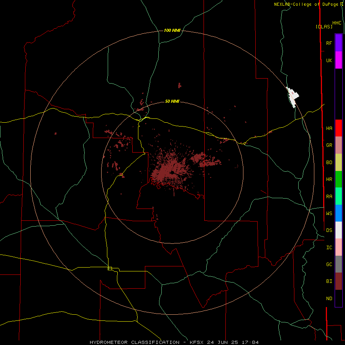
Task: Click the radar site center dot
Action: 172,172
